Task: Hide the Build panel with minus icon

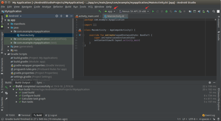Action: tap(214, 83)
